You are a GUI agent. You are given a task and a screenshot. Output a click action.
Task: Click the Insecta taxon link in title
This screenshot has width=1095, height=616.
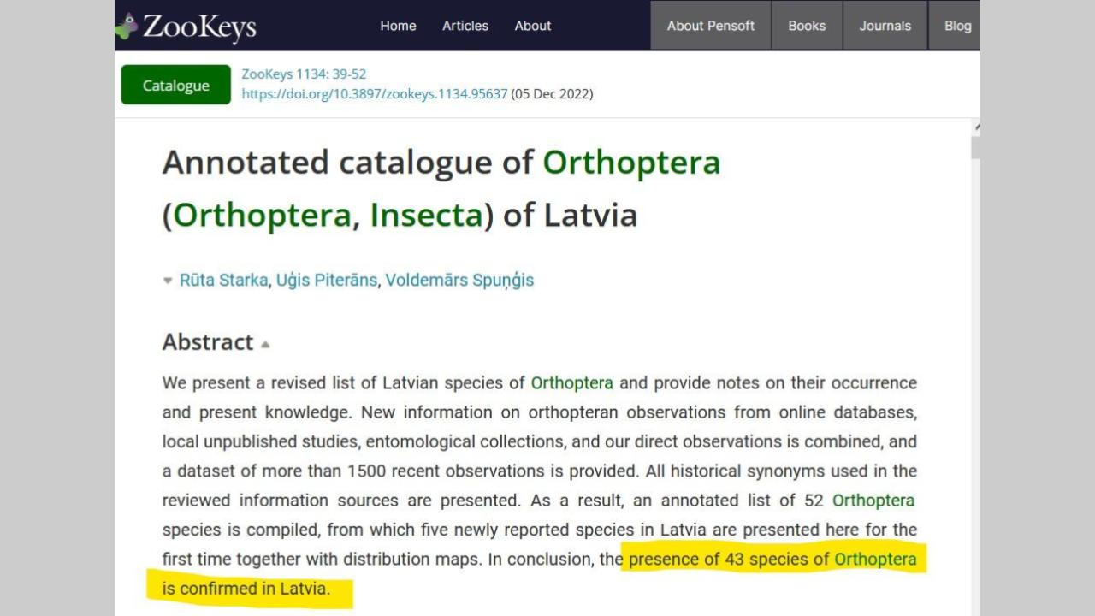pos(426,215)
